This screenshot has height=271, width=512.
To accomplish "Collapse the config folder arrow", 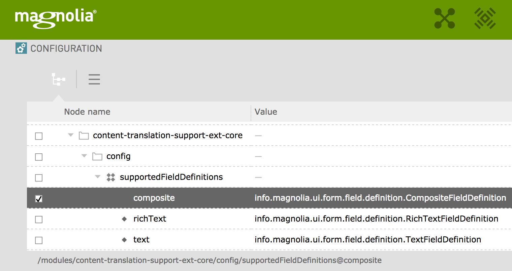I will pos(84,156).
